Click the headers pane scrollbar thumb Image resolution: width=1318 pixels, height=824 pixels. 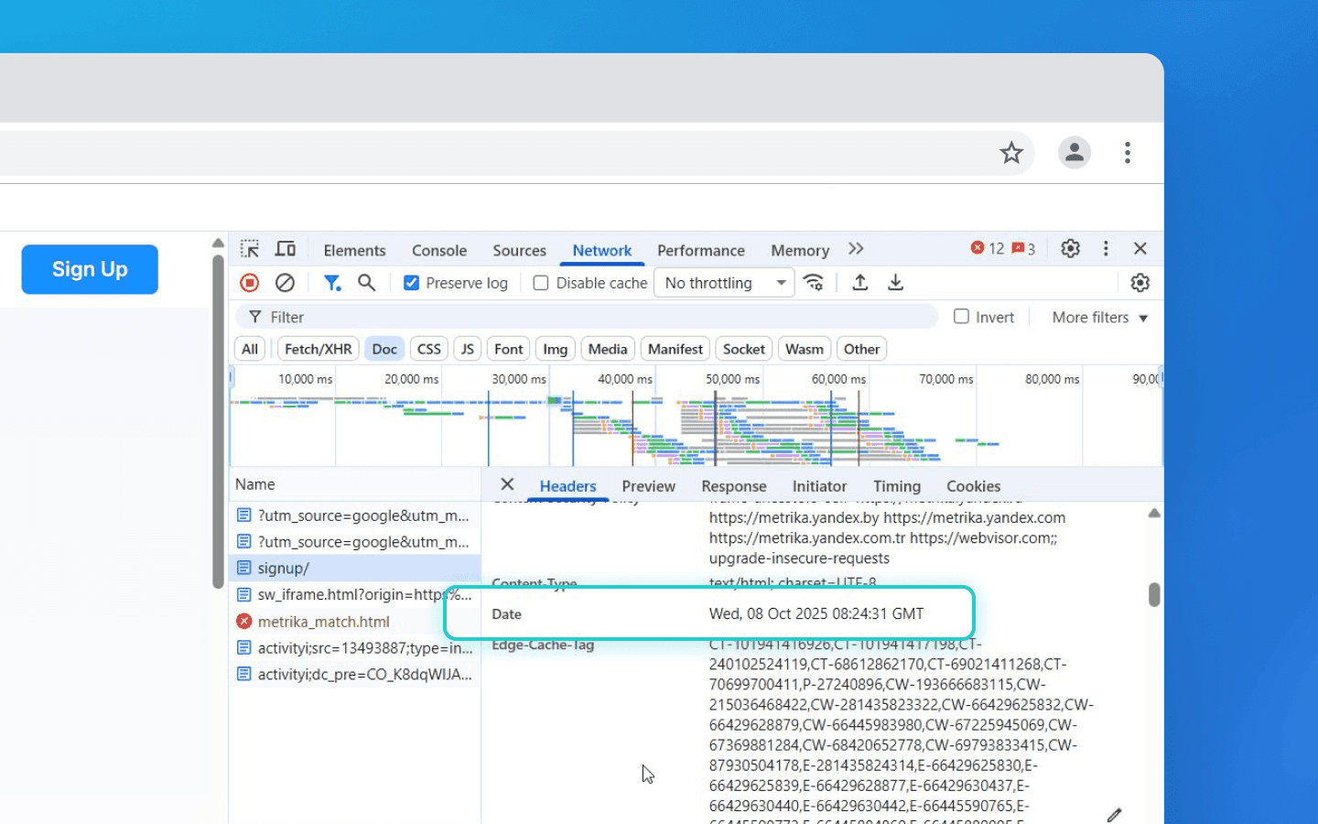point(1154,595)
